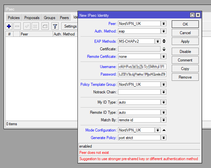This screenshot has width=211, height=168.
Task: Click the # column header
Action: tap(9, 34)
